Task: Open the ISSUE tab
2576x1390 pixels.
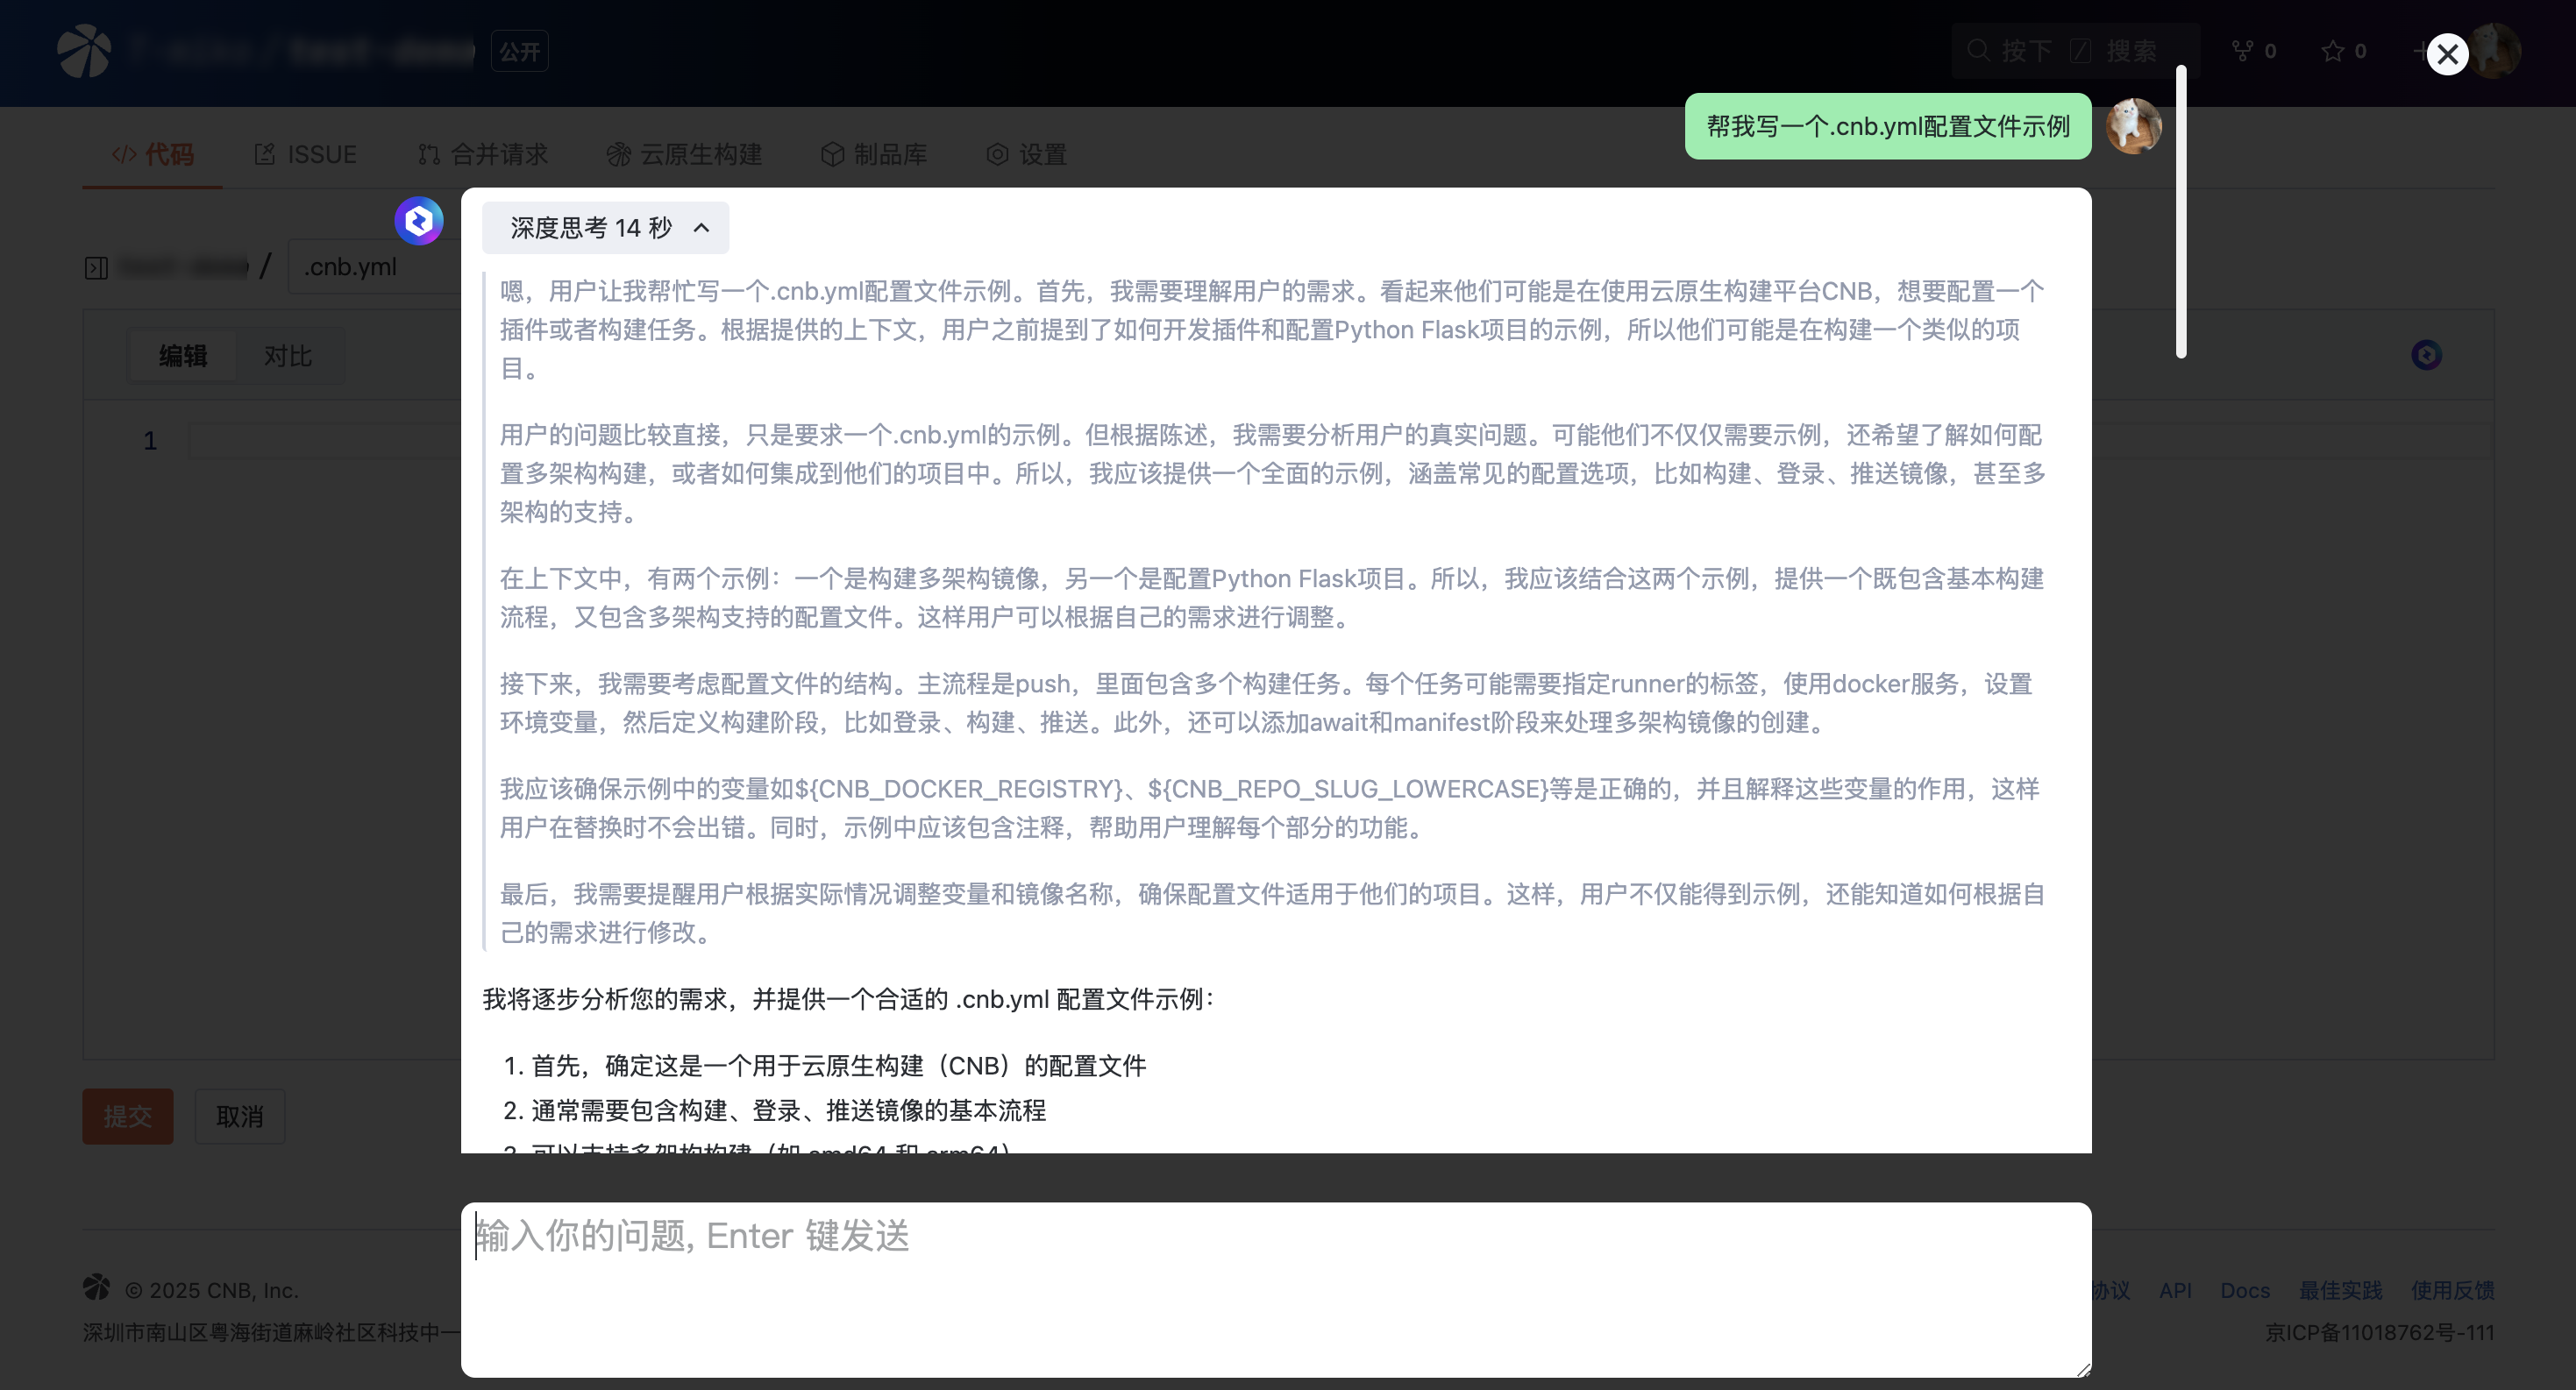Action: (306, 154)
